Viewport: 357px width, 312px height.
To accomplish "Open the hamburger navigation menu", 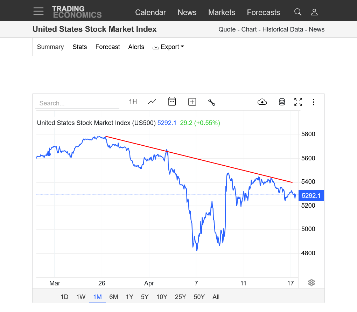I will click(x=38, y=11).
